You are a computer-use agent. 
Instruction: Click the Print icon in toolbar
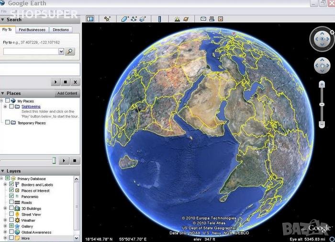click(212, 19)
